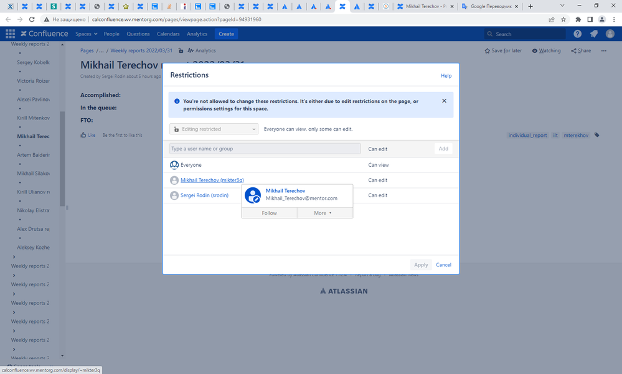Close the restrictions warning banner
The width and height of the screenshot is (622, 374).
click(445, 101)
